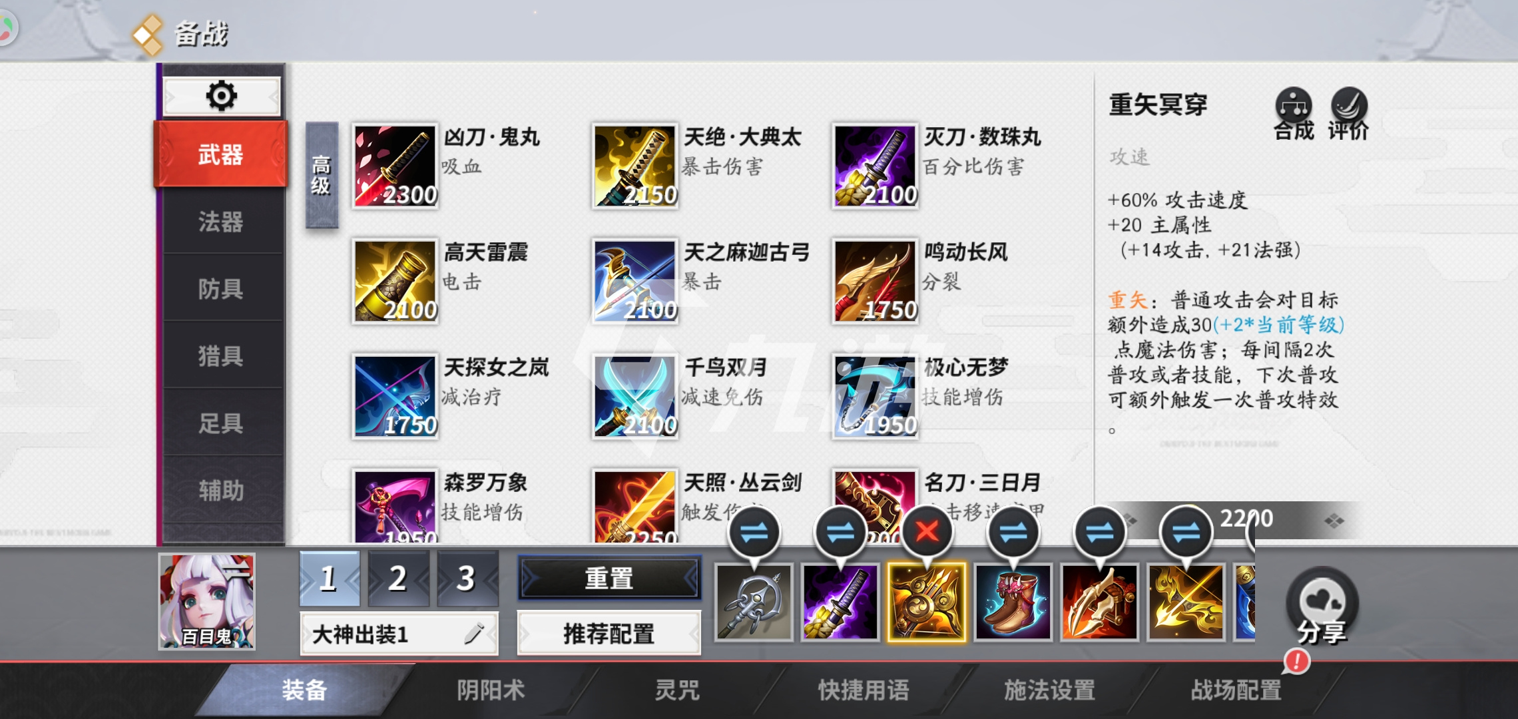Click the 百目鬼 character portrait
Screen dimensions: 1518x719
[x=207, y=602]
